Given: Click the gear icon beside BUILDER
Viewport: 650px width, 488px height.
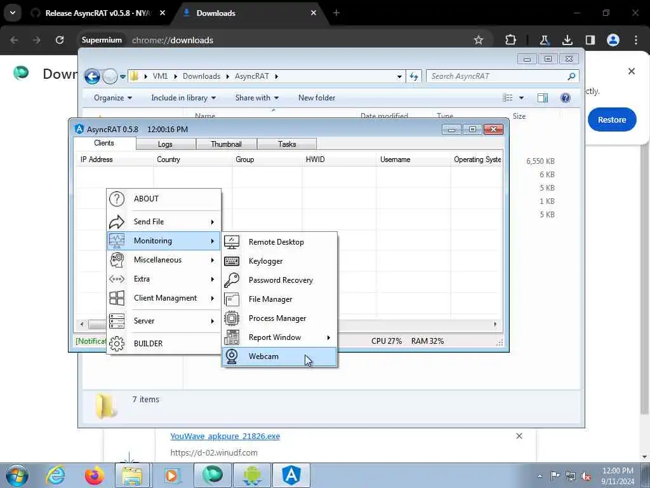Looking at the screenshot, I should 117,344.
